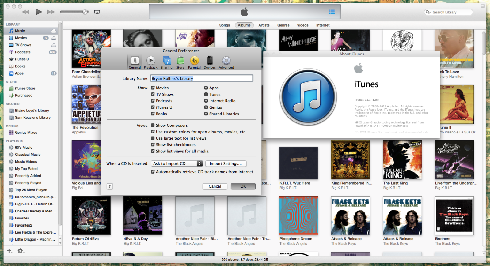Open the General preferences pane icon

[135, 62]
